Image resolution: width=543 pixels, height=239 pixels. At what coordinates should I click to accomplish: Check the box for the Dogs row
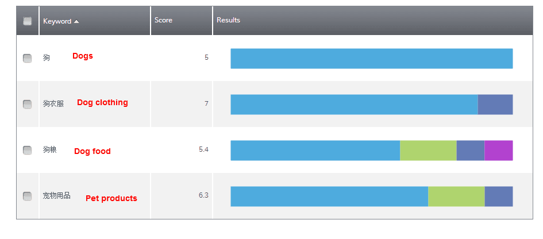click(27, 58)
